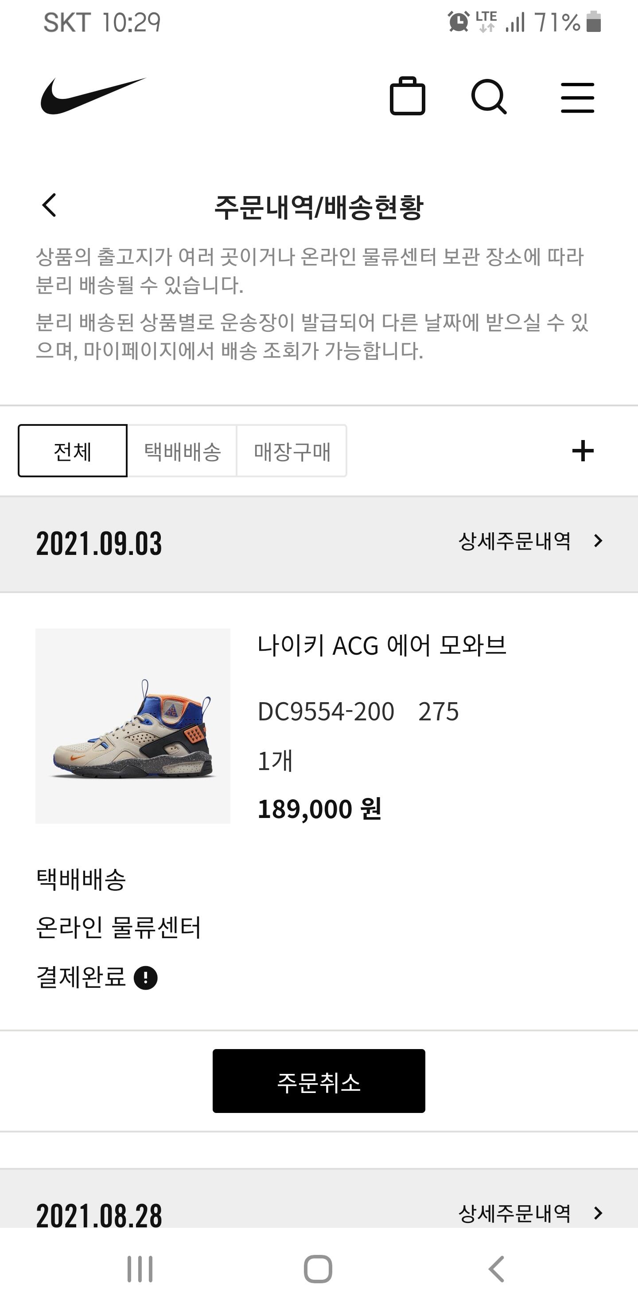638x1313 pixels.
Task: Open the 나이키 ACG 에어 모와브 product link
Action: pyautogui.click(x=382, y=646)
